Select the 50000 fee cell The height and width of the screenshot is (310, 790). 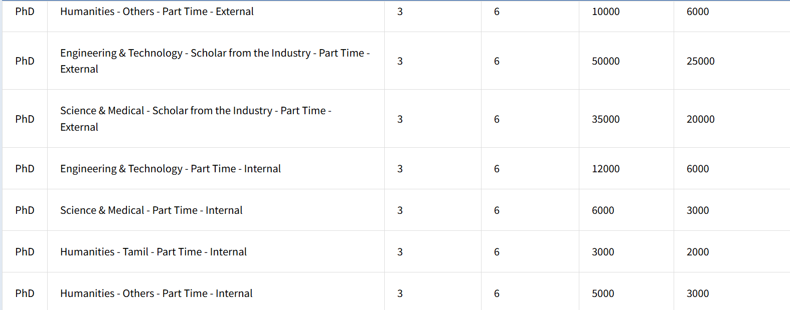pos(605,61)
